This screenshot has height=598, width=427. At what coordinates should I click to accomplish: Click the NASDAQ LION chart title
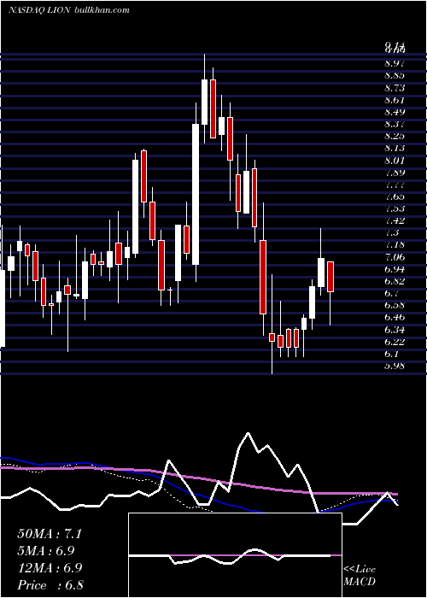click(x=69, y=10)
